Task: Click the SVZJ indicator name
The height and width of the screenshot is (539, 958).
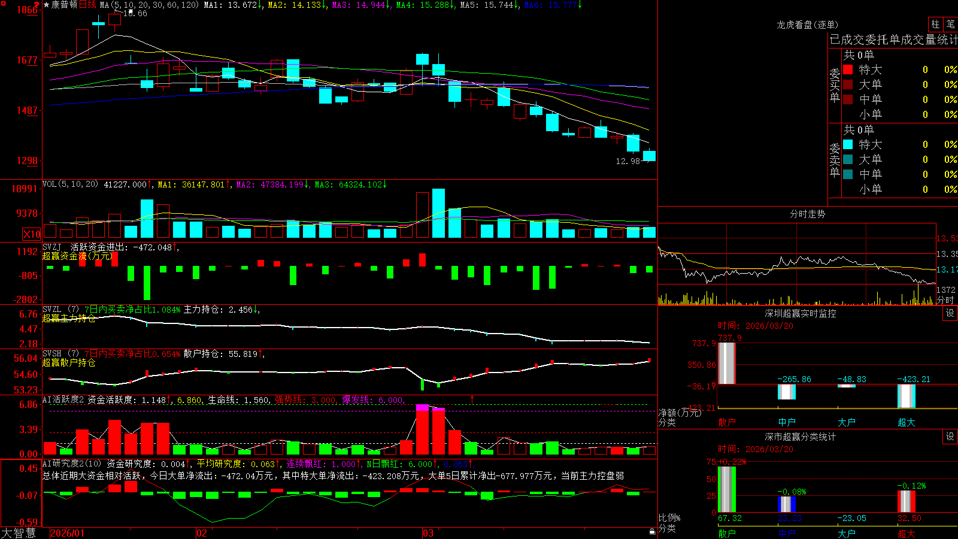Action: (52, 247)
